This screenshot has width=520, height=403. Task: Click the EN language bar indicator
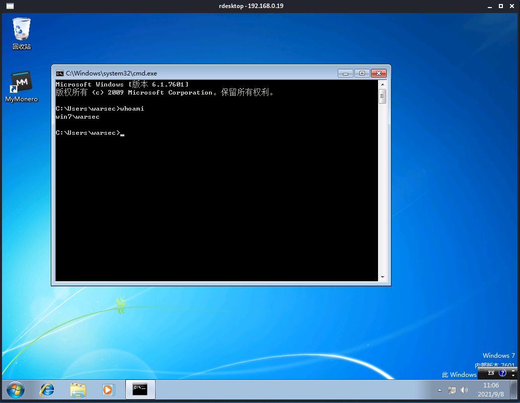tap(491, 373)
